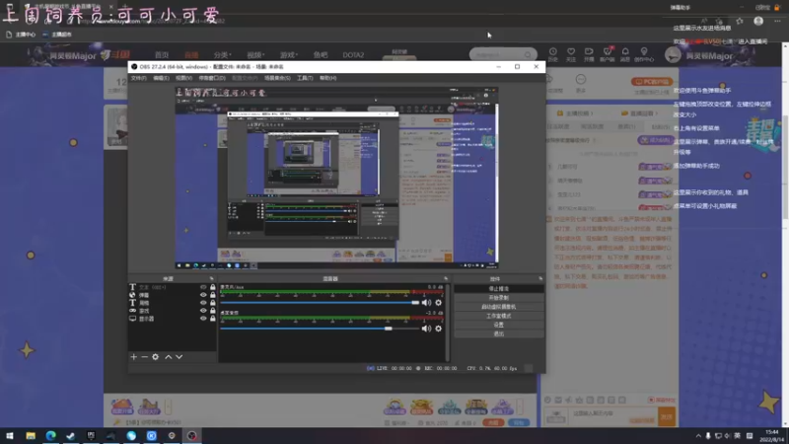789x444 pixels.
Task: Pop out the controls dock icon
Action: coord(540,278)
